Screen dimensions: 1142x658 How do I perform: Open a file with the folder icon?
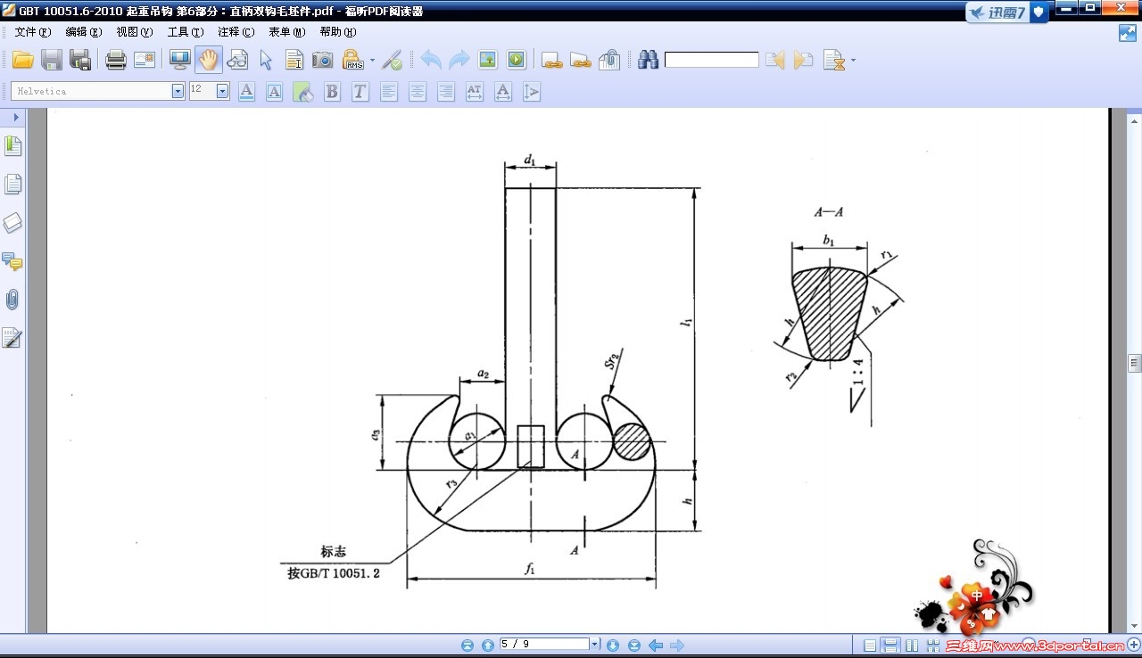pos(22,60)
